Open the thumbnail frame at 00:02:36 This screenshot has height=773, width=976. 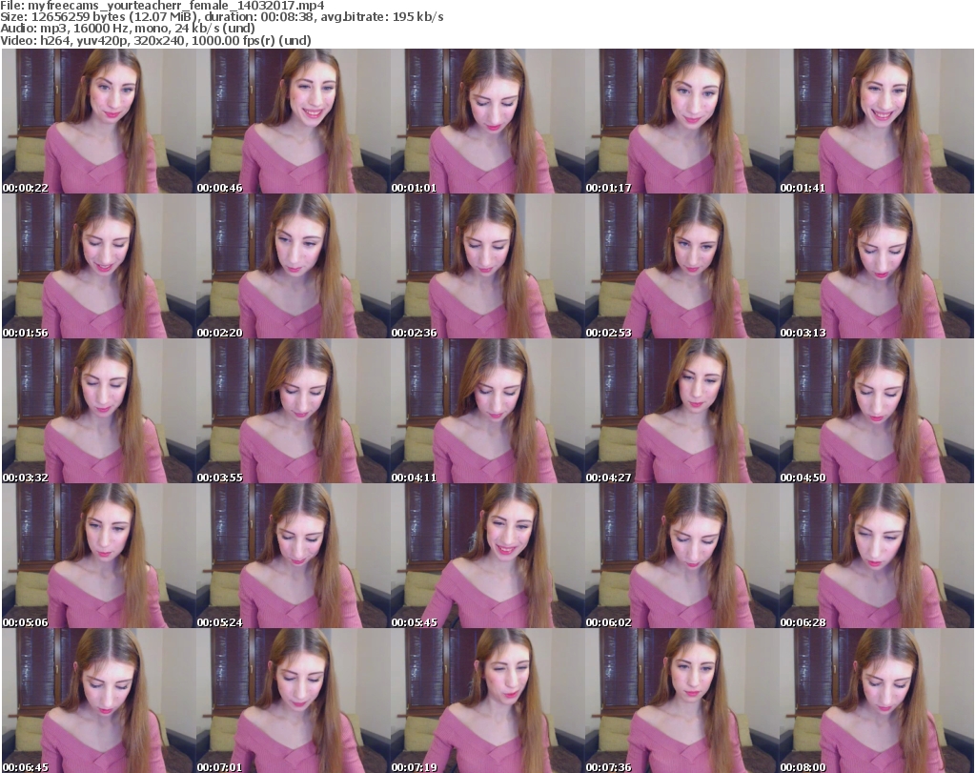tap(488, 266)
